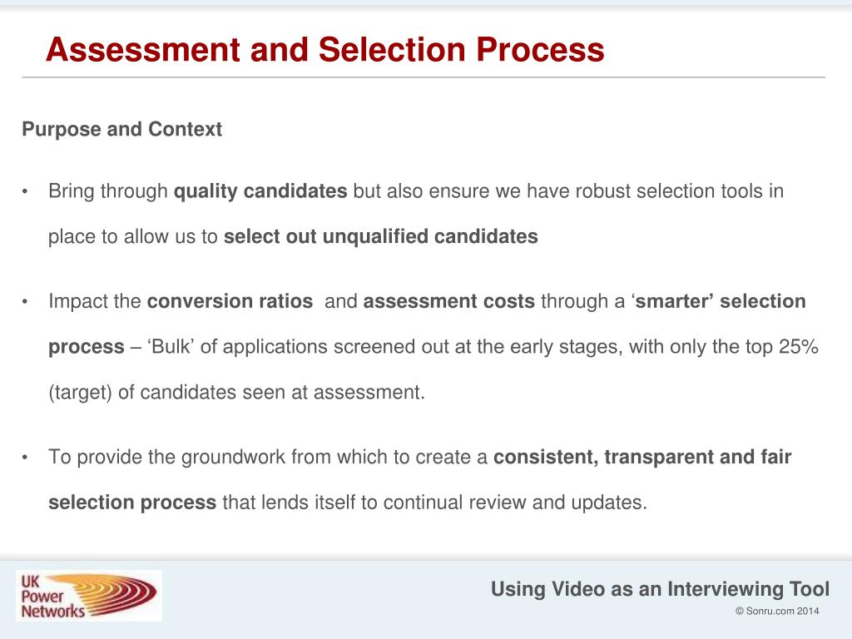
Task: Click footer text Using Video as an Interviewing Tool
Action: coord(660,589)
